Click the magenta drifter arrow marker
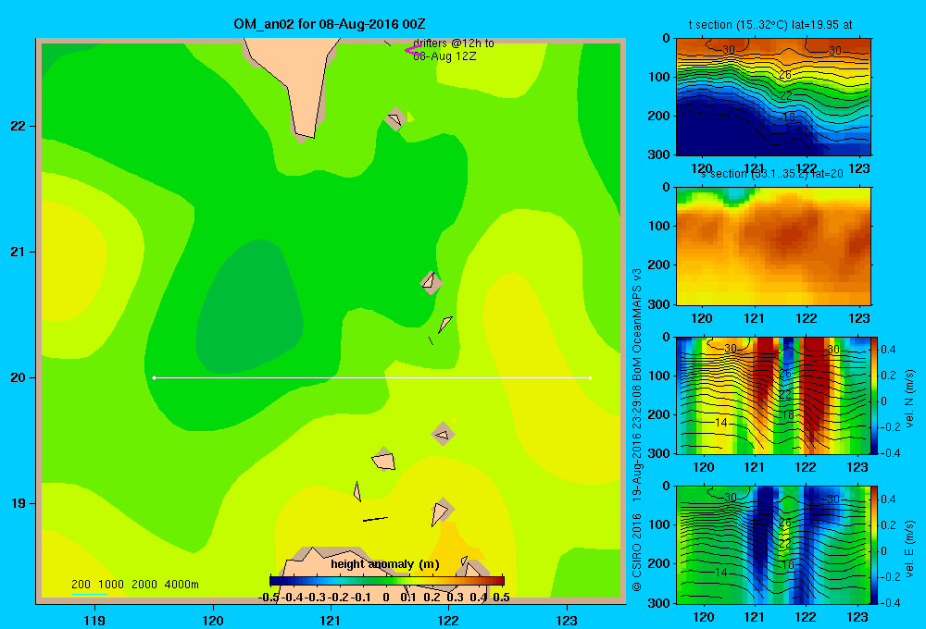 pyautogui.click(x=413, y=51)
